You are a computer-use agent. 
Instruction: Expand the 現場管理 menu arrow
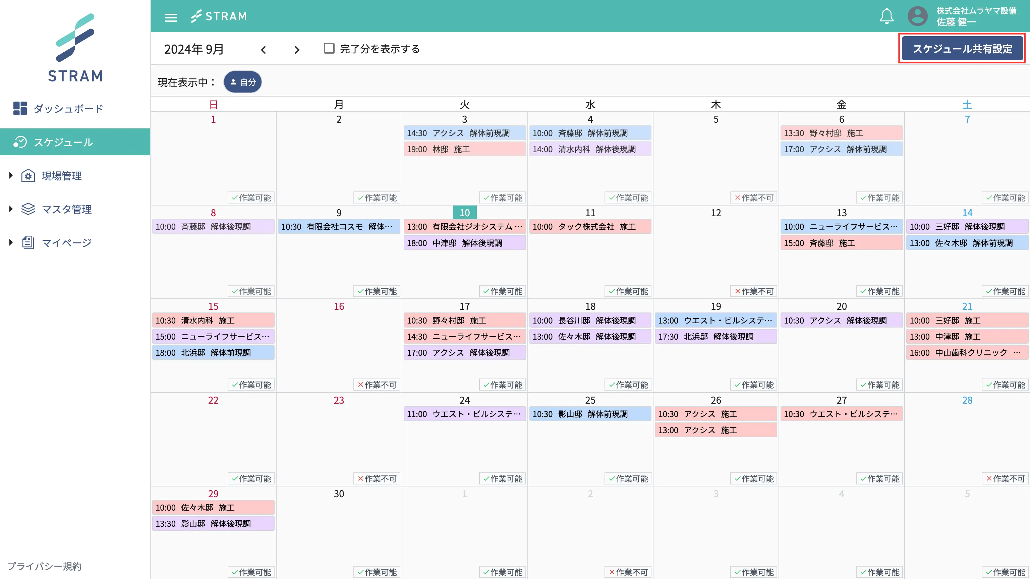(11, 175)
